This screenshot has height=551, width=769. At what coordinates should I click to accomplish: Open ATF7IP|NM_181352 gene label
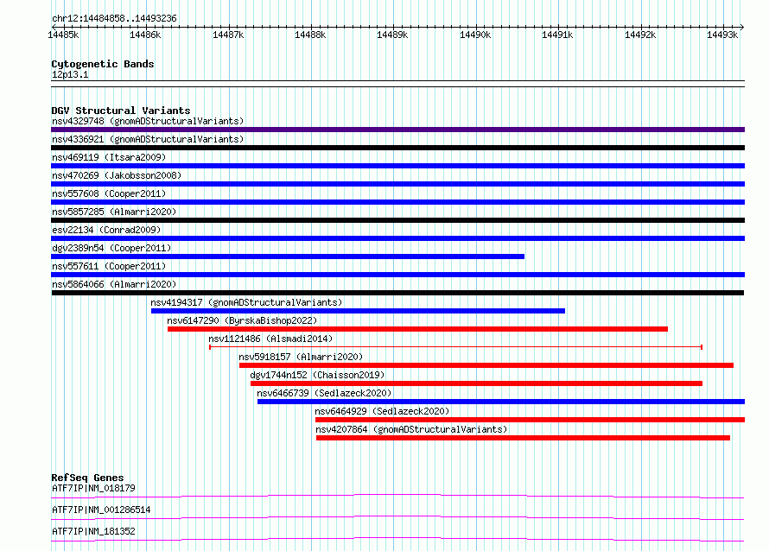click(93, 531)
